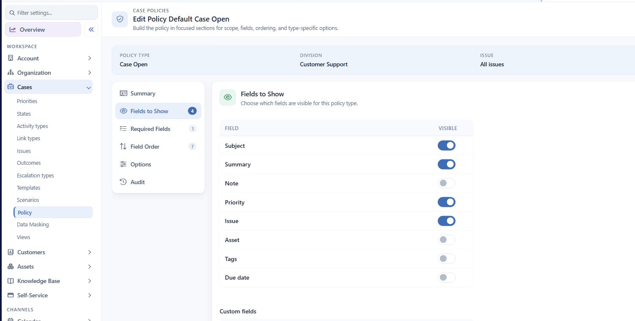Open Issues settings

click(x=24, y=151)
